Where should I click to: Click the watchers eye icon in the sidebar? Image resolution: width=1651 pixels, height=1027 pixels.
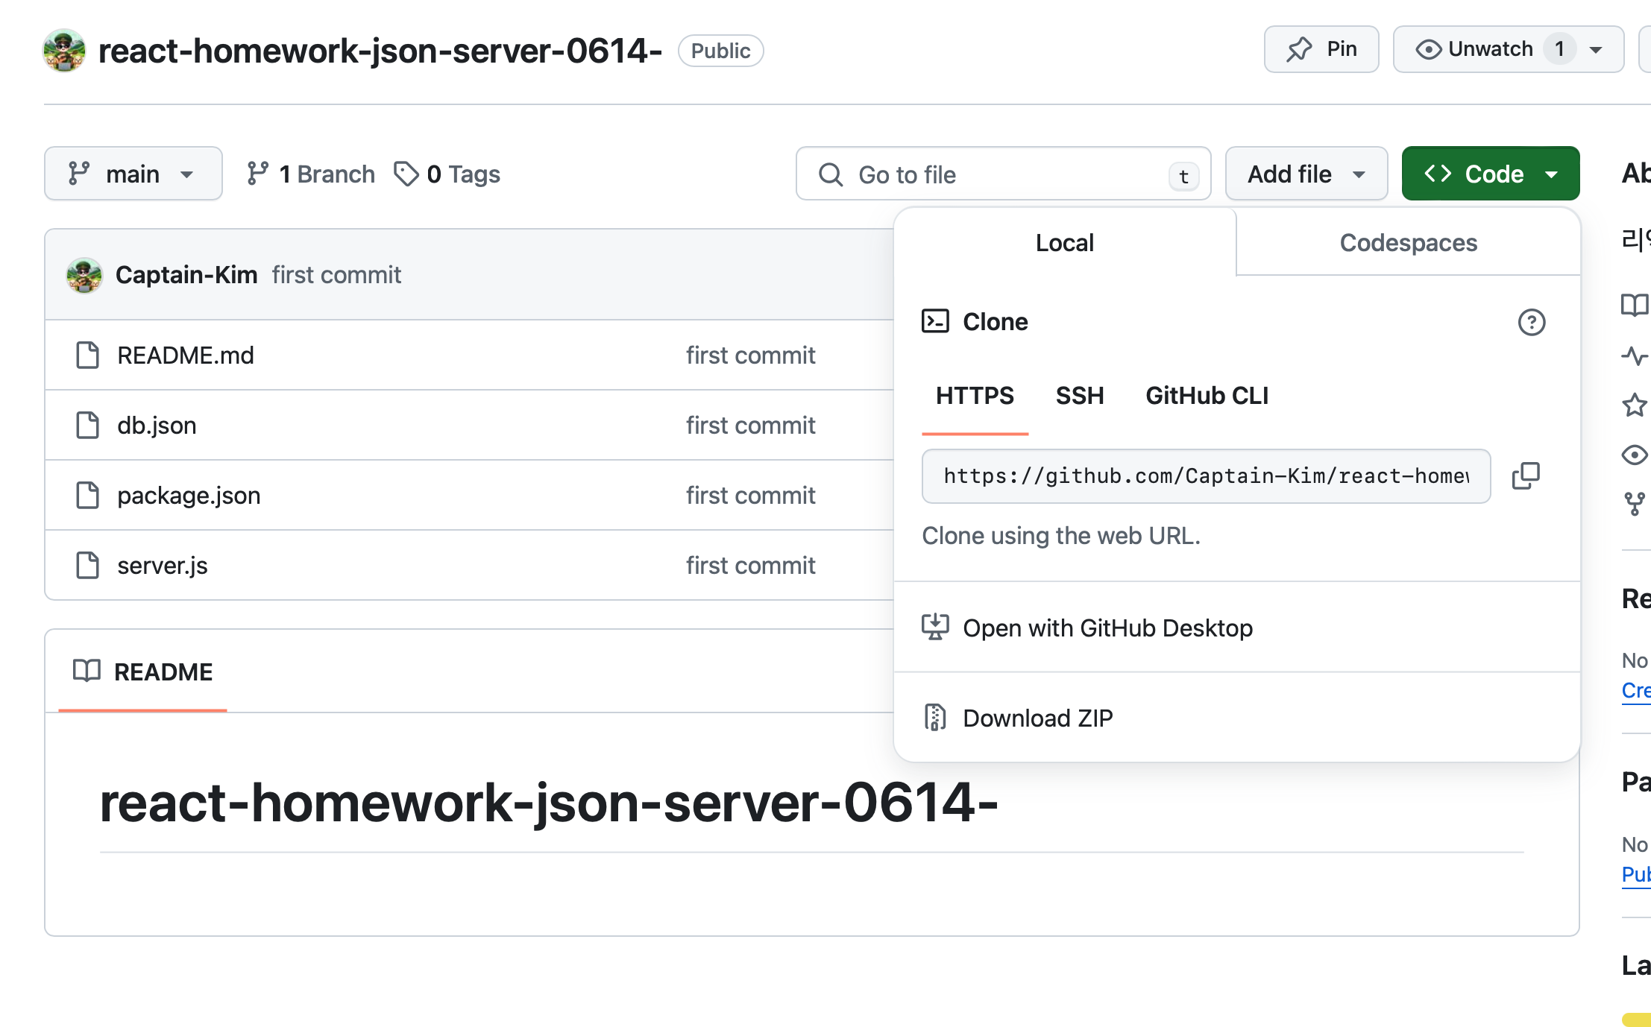tap(1634, 455)
